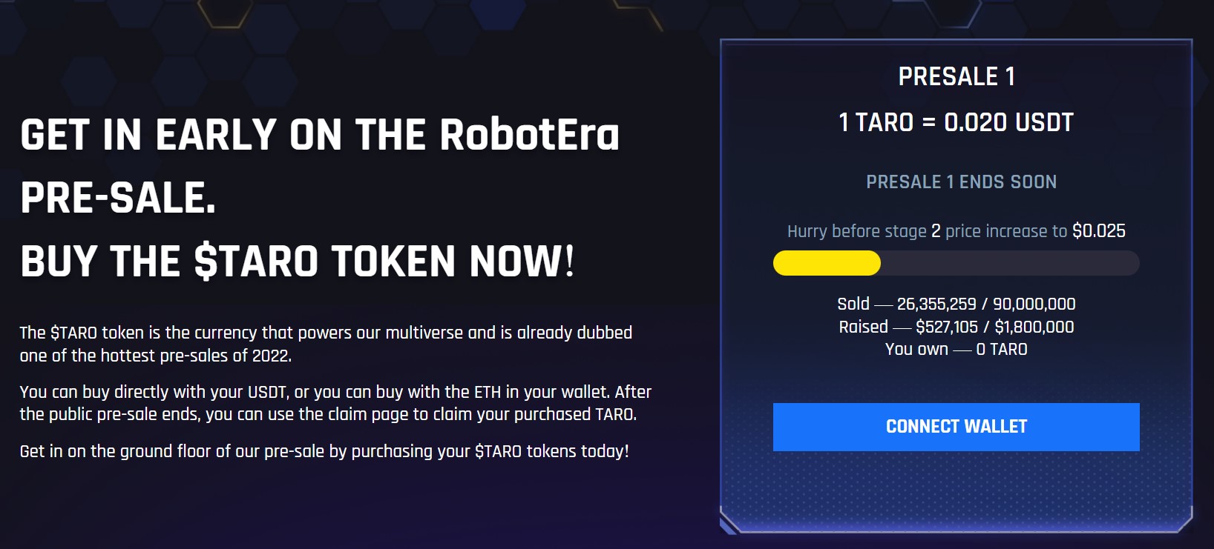Click the 90,000,000 total supply figure

(x=1034, y=304)
